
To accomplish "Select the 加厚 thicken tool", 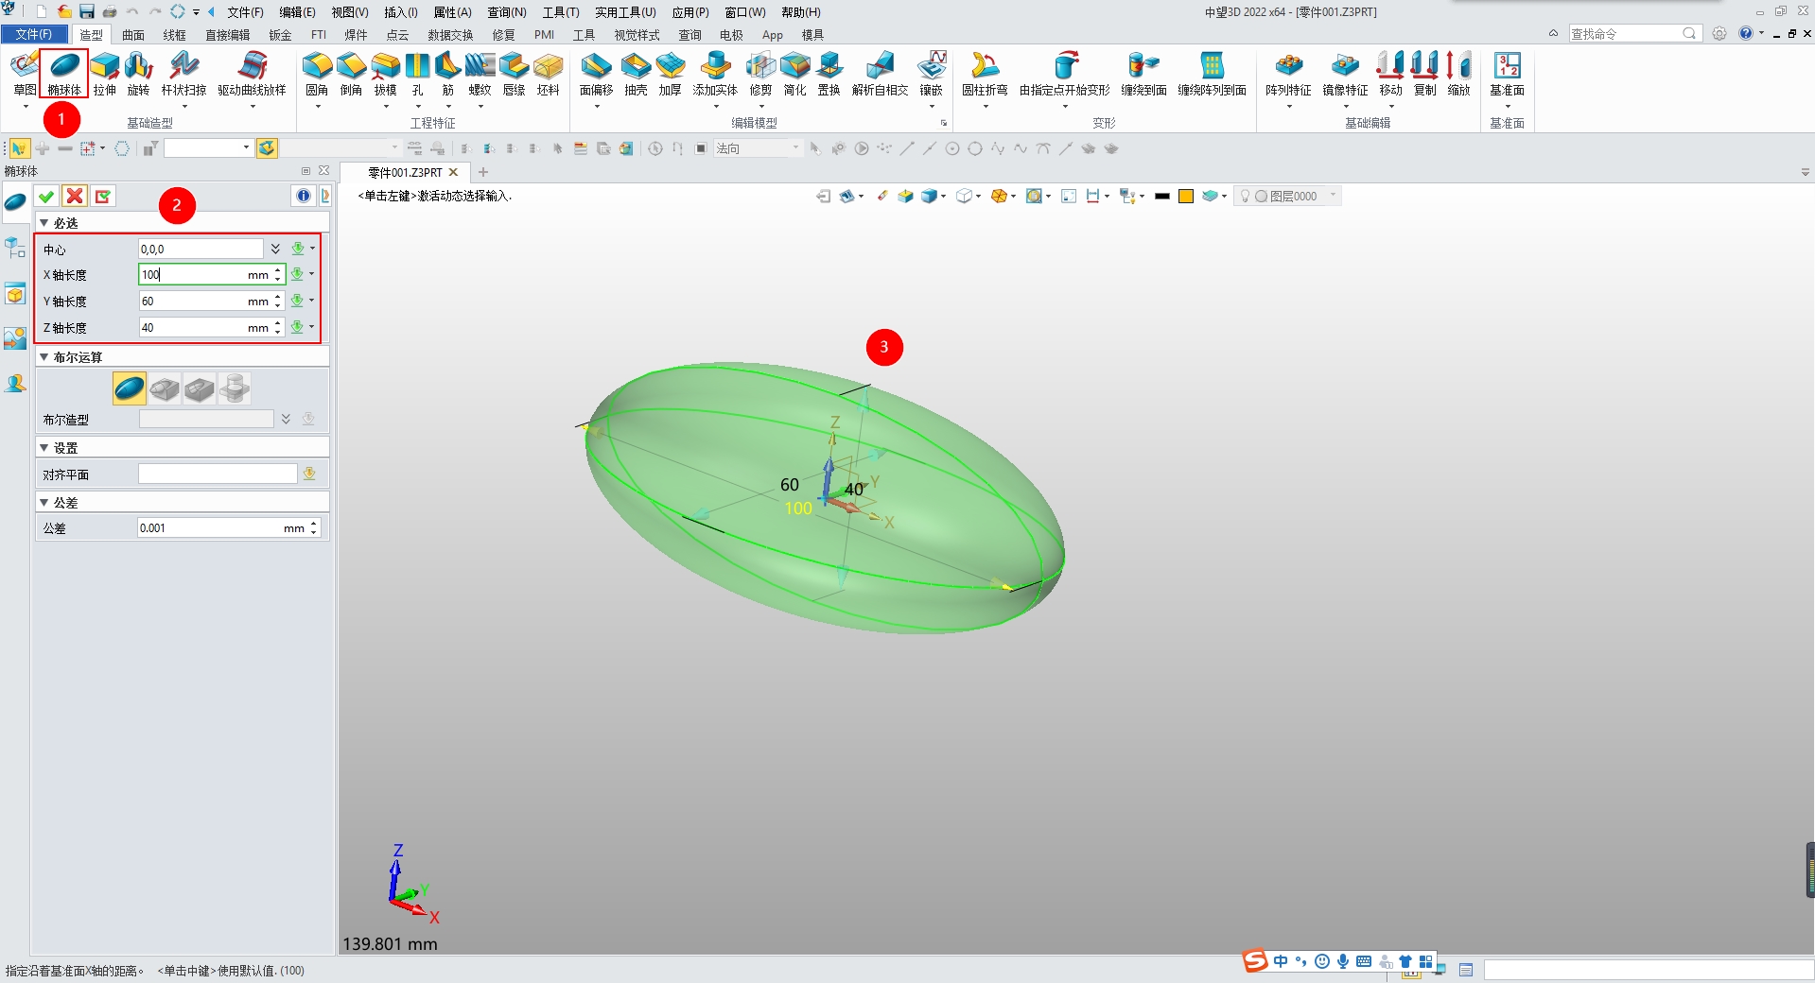I will pos(670,74).
